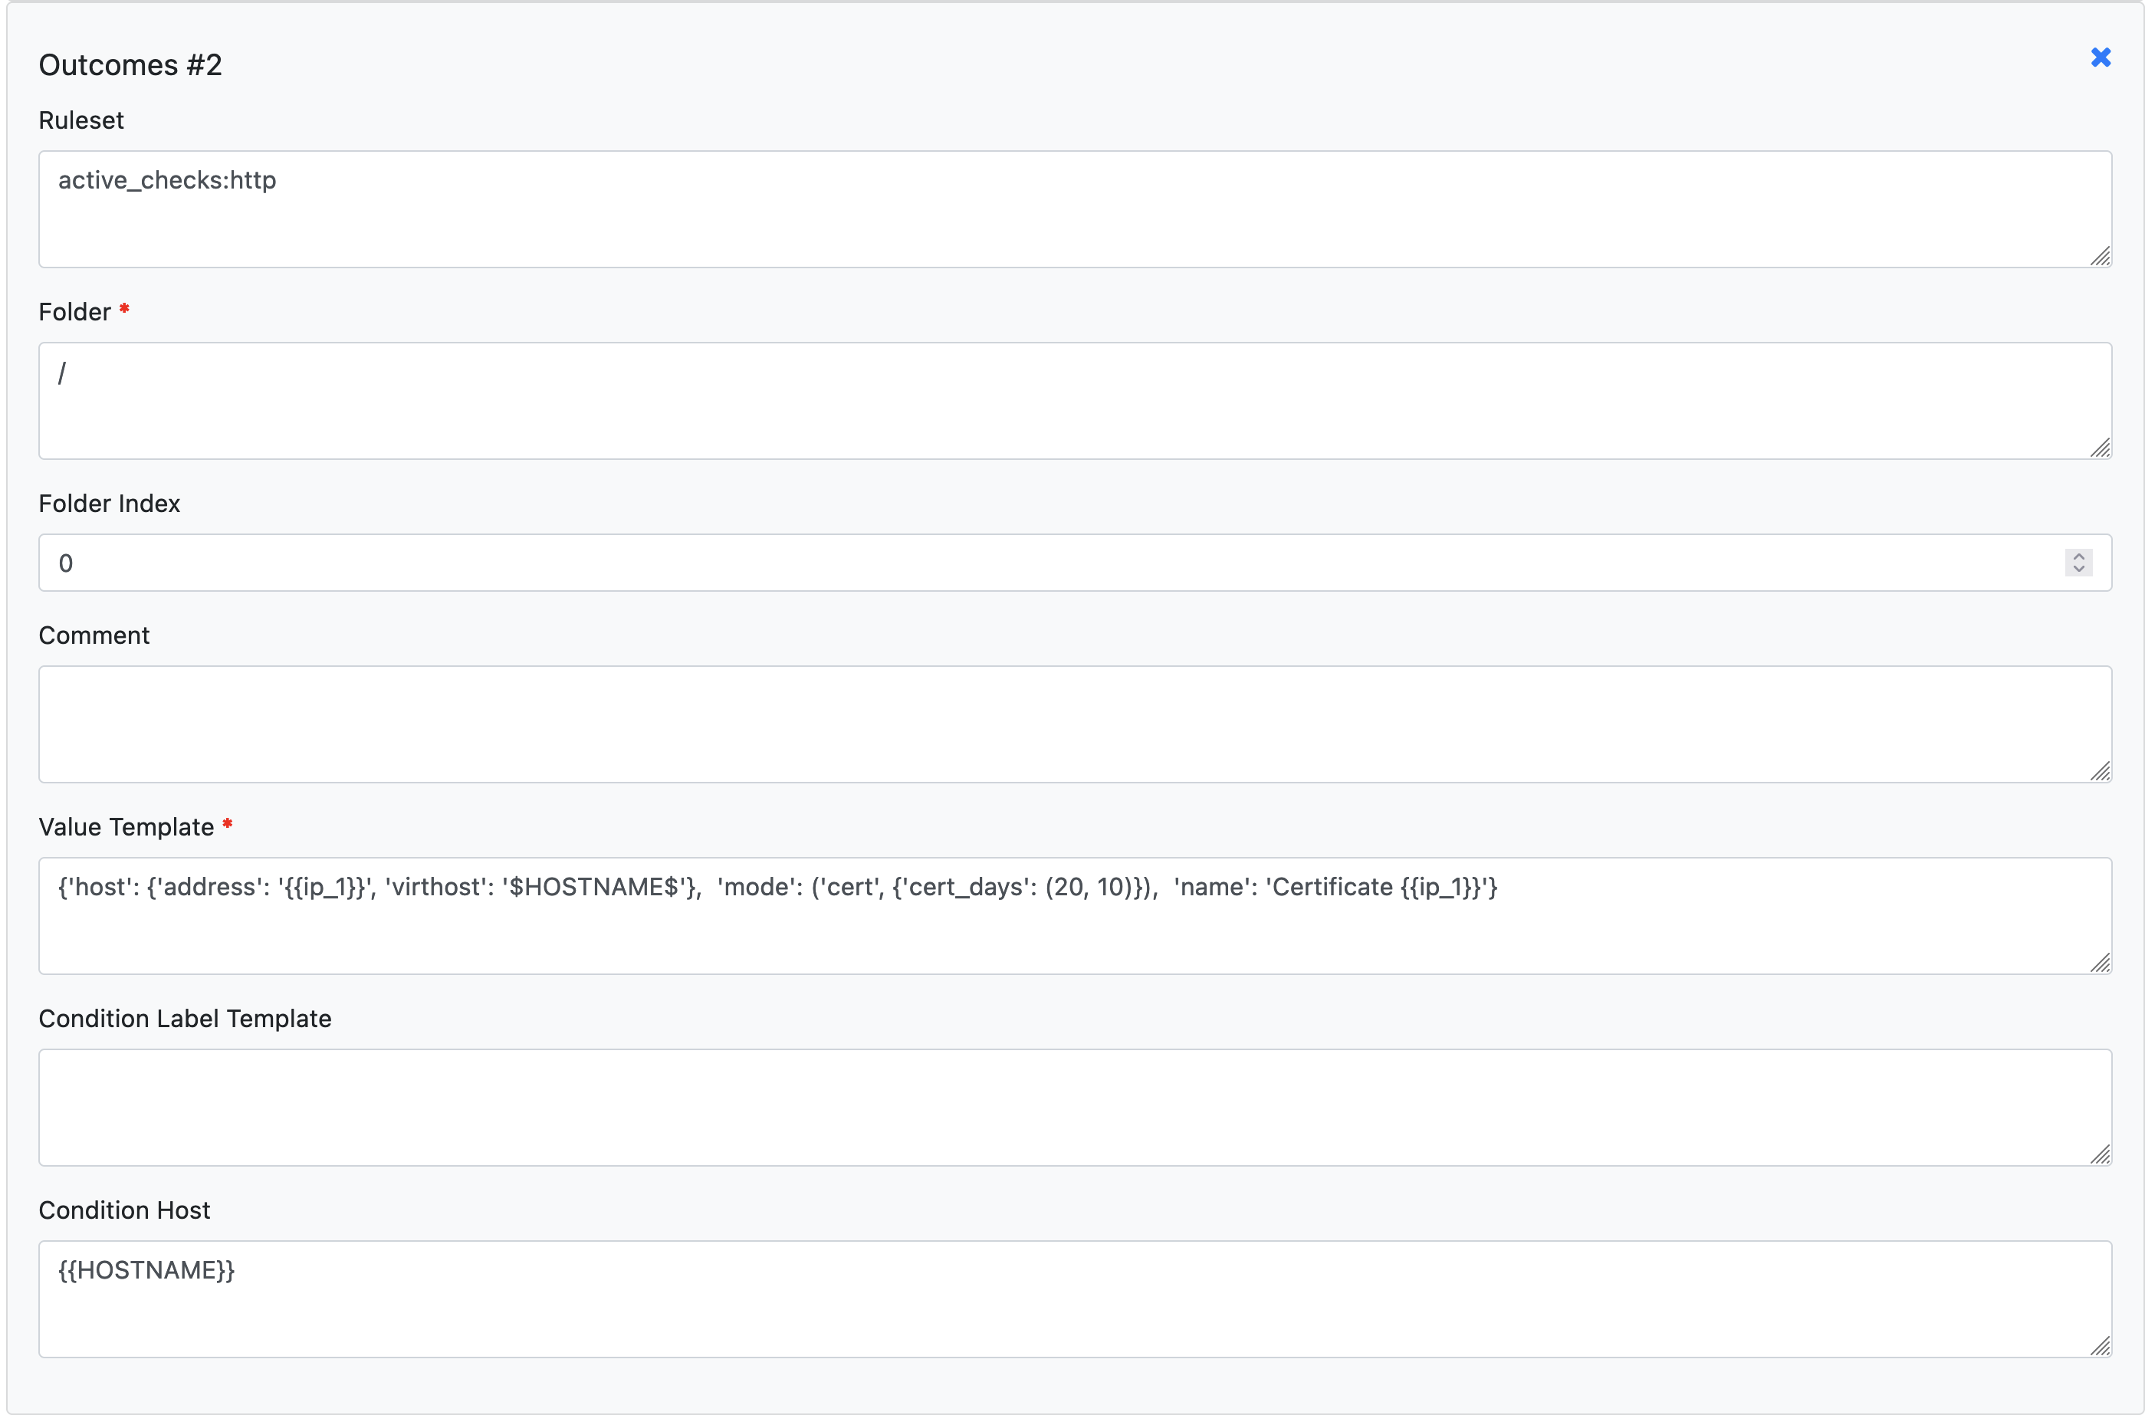
Task: Click the Ruleset text area
Action: tap(1074, 209)
